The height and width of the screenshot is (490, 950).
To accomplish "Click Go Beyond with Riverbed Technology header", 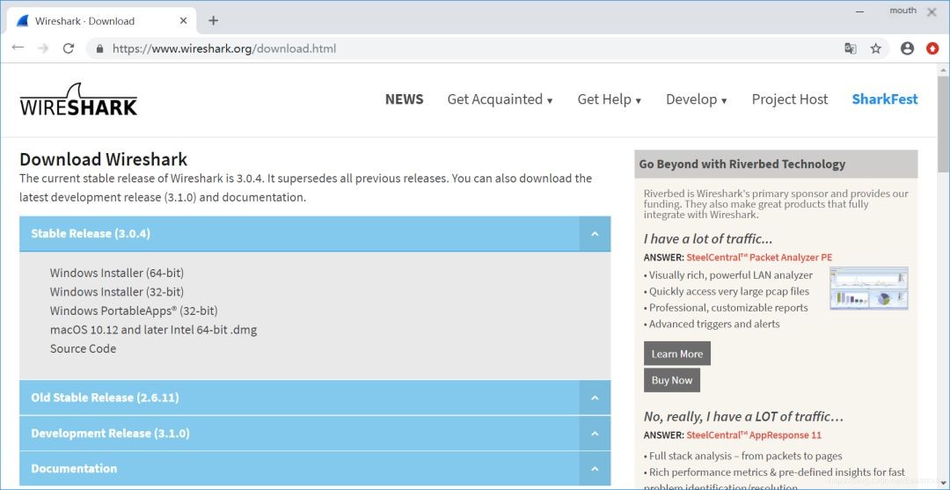I will click(776, 165).
